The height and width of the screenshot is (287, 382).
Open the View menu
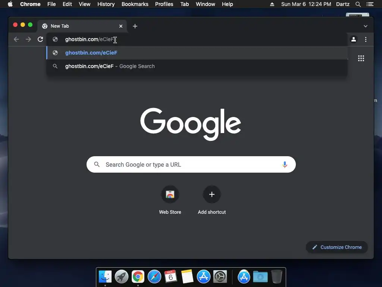(x=85, y=4)
